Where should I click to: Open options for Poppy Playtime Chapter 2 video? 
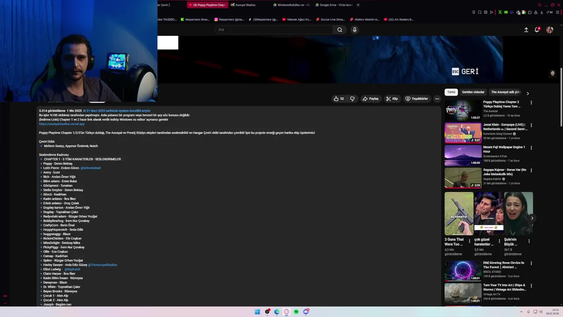[x=531, y=103]
